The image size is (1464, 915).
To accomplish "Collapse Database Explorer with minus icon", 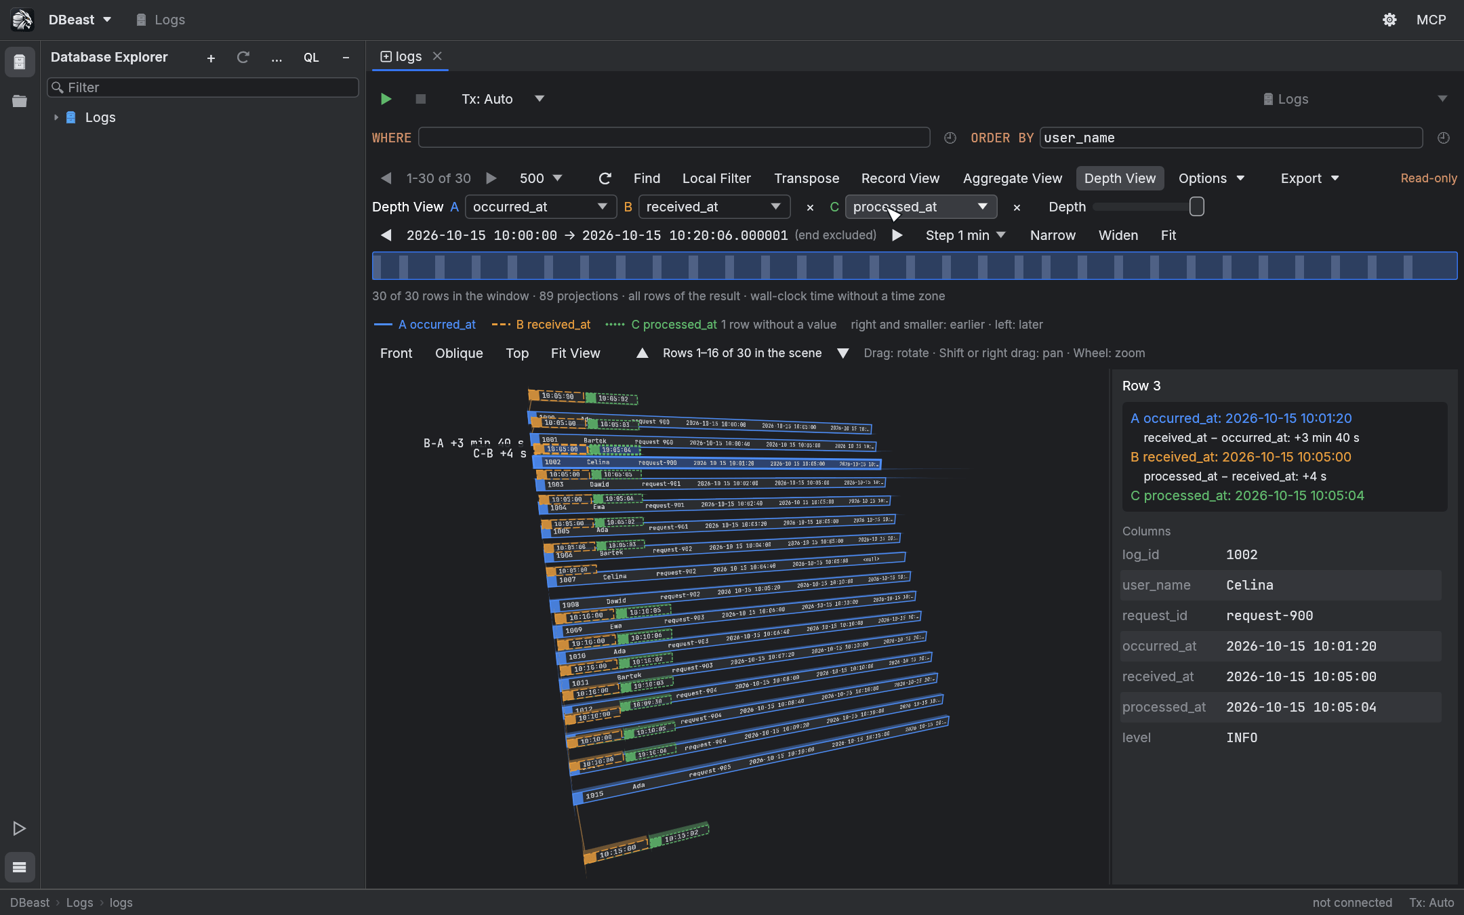I will tap(346, 58).
